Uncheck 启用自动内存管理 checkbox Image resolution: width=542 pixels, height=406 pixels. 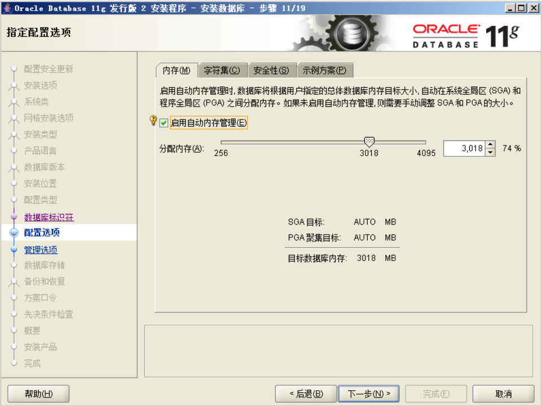coord(164,123)
